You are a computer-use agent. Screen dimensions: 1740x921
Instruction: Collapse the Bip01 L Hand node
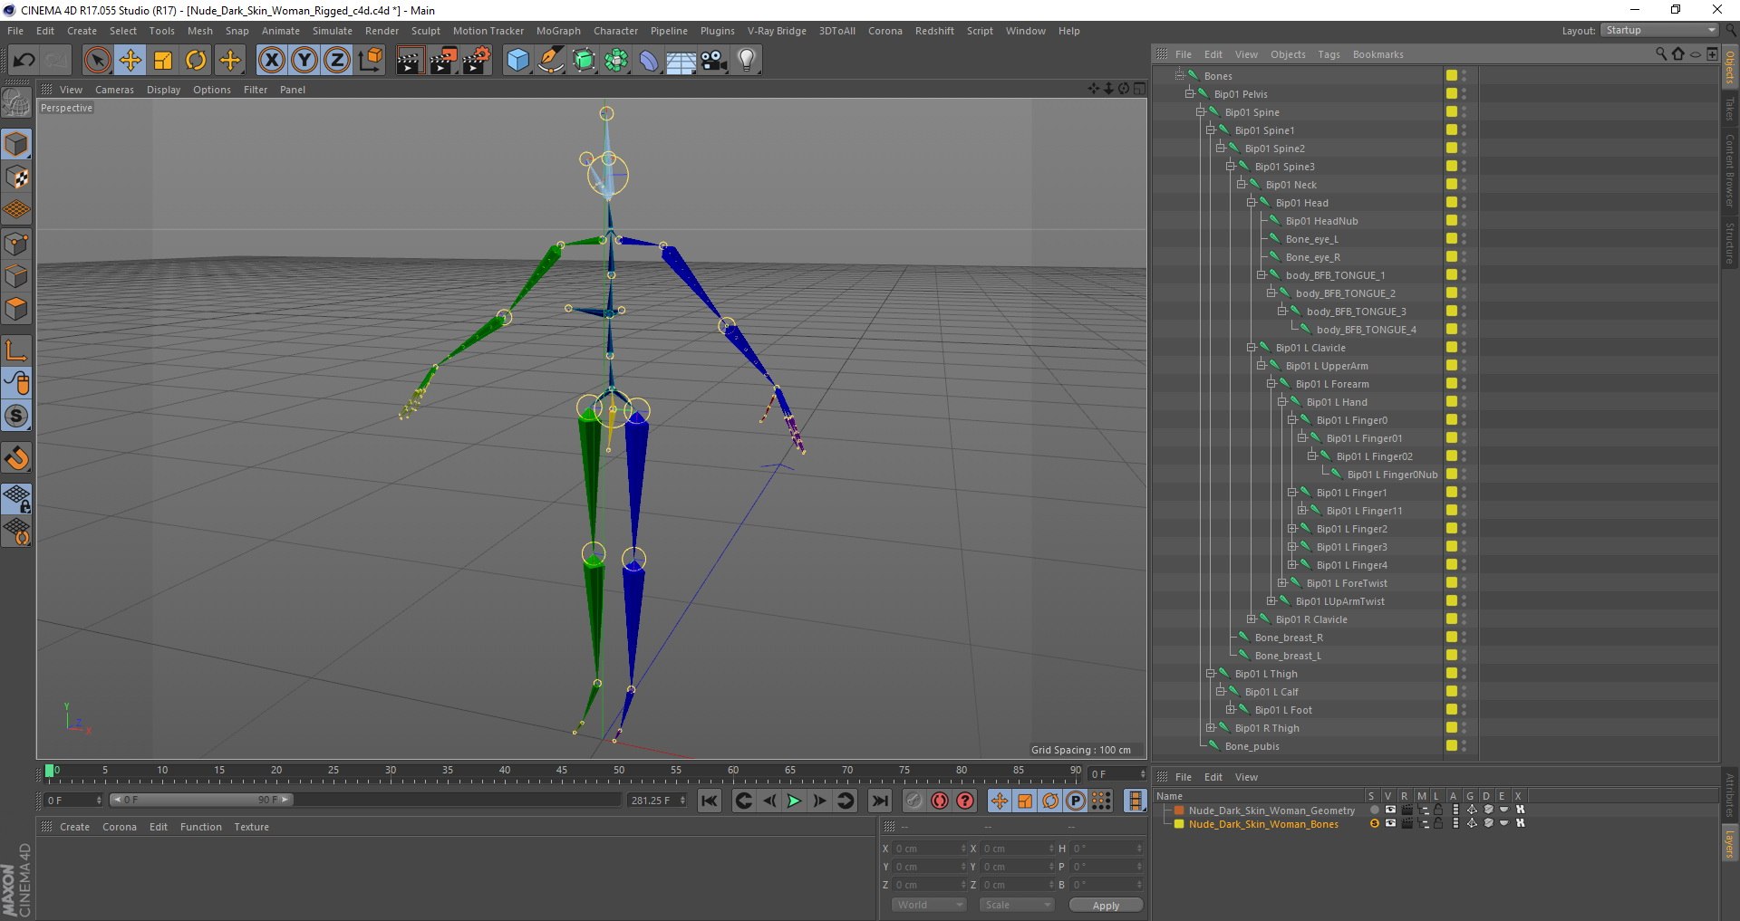pos(1282,402)
